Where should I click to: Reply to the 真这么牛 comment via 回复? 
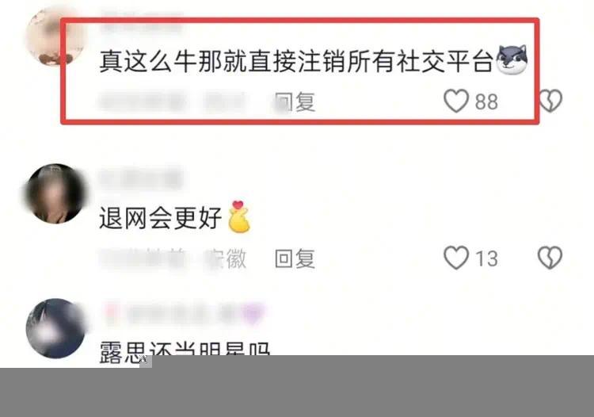pos(295,101)
